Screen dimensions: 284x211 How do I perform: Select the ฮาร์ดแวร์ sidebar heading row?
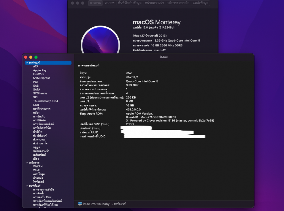pyautogui.click(x=48, y=63)
